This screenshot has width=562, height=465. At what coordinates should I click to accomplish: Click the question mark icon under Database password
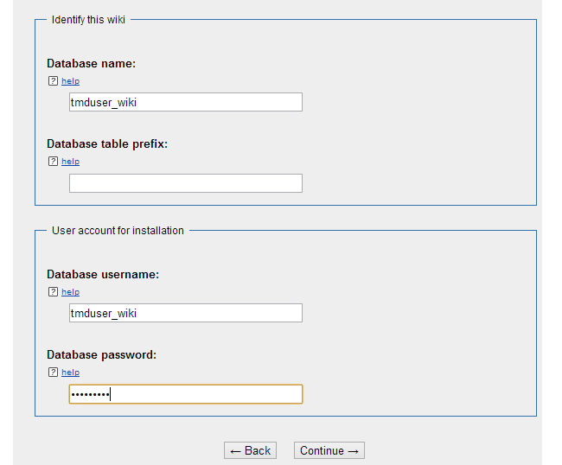53,373
